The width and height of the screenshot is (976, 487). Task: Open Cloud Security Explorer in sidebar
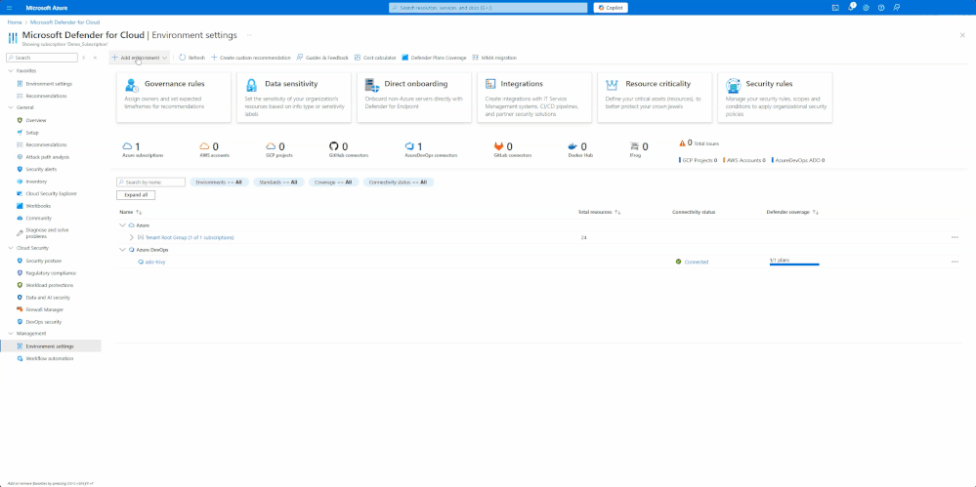[51, 193]
